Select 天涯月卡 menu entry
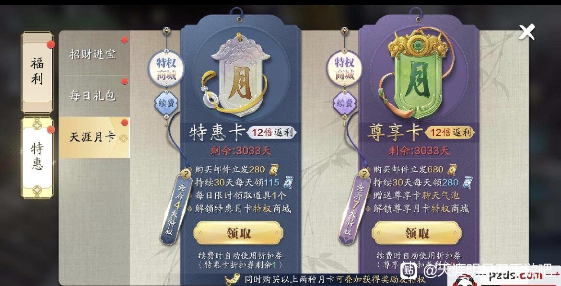Viewport: 561px width, 286px height. [x=94, y=137]
